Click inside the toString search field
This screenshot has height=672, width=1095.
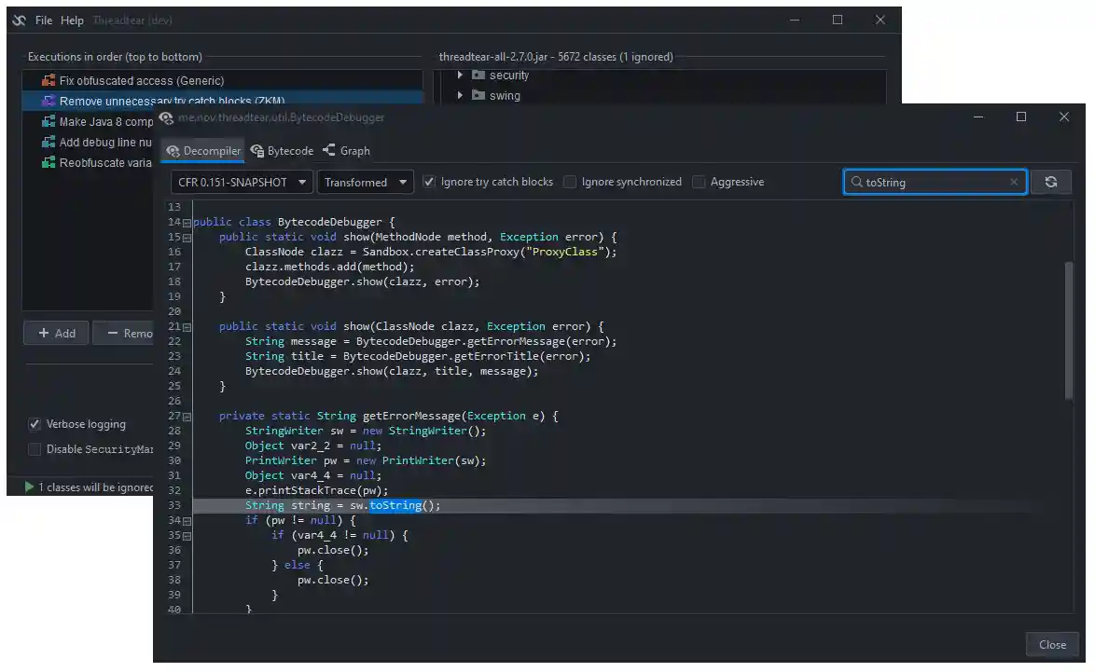pos(933,182)
